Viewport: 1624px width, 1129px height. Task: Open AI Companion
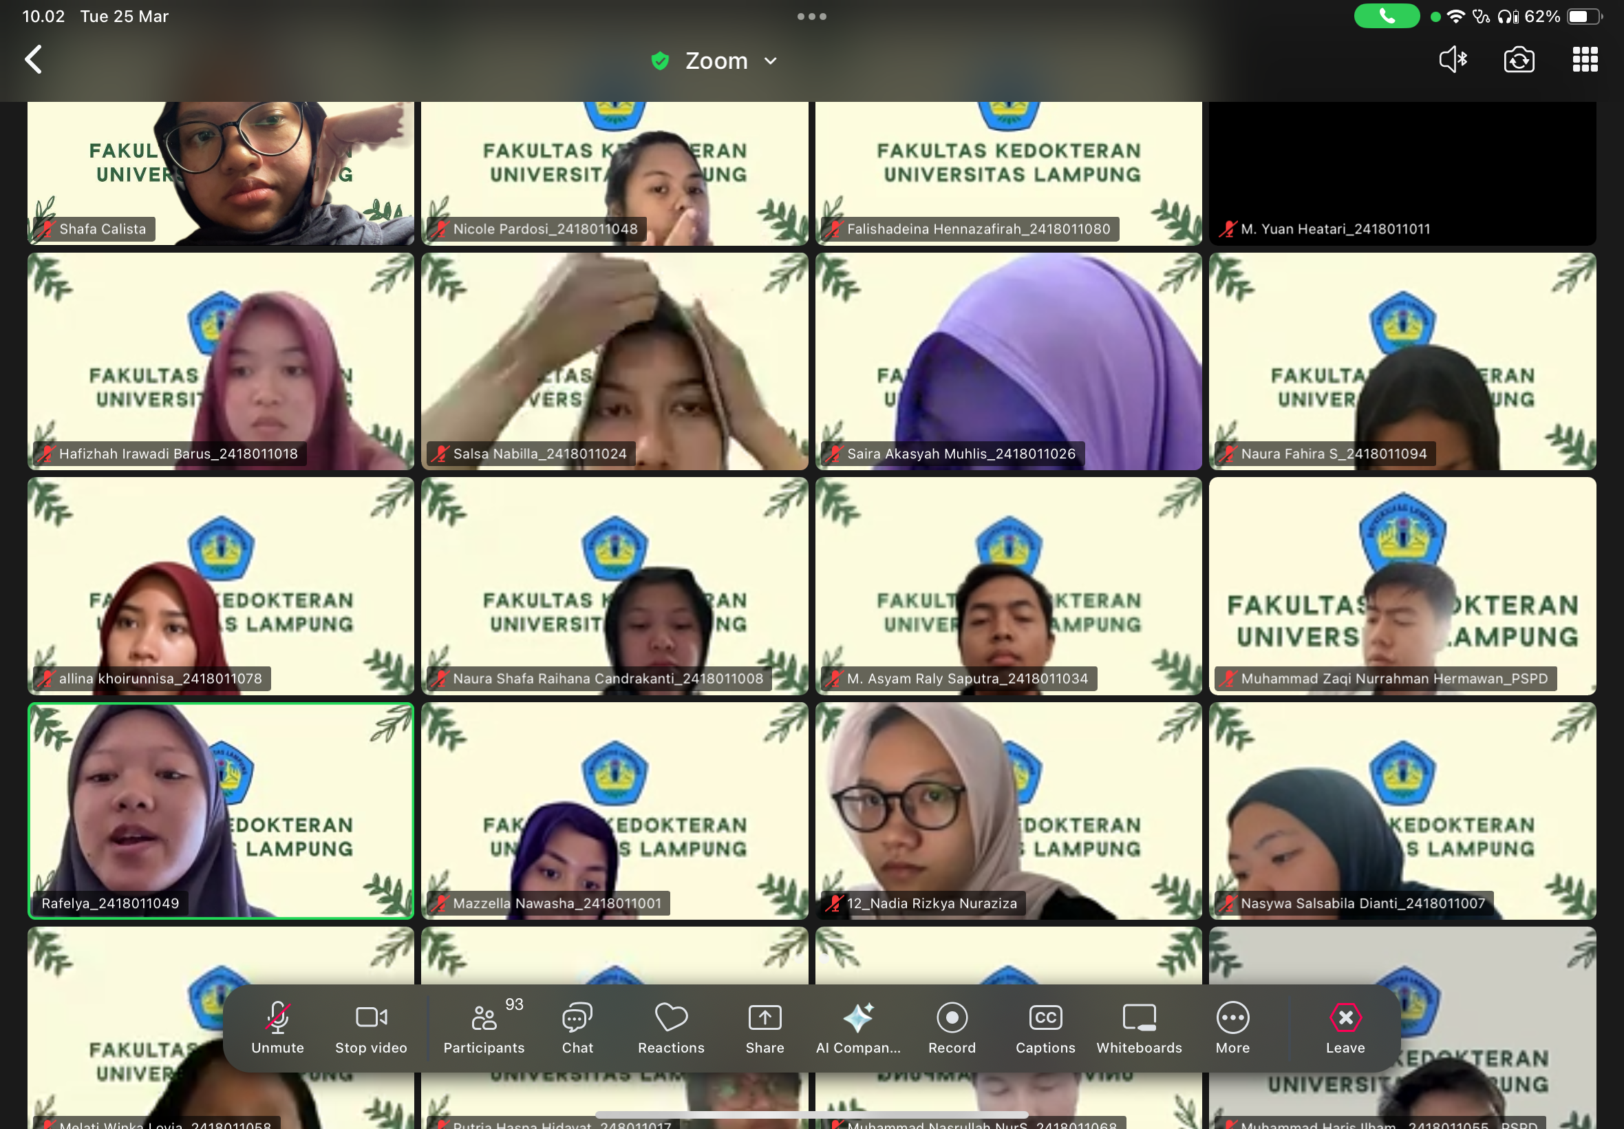(858, 1028)
